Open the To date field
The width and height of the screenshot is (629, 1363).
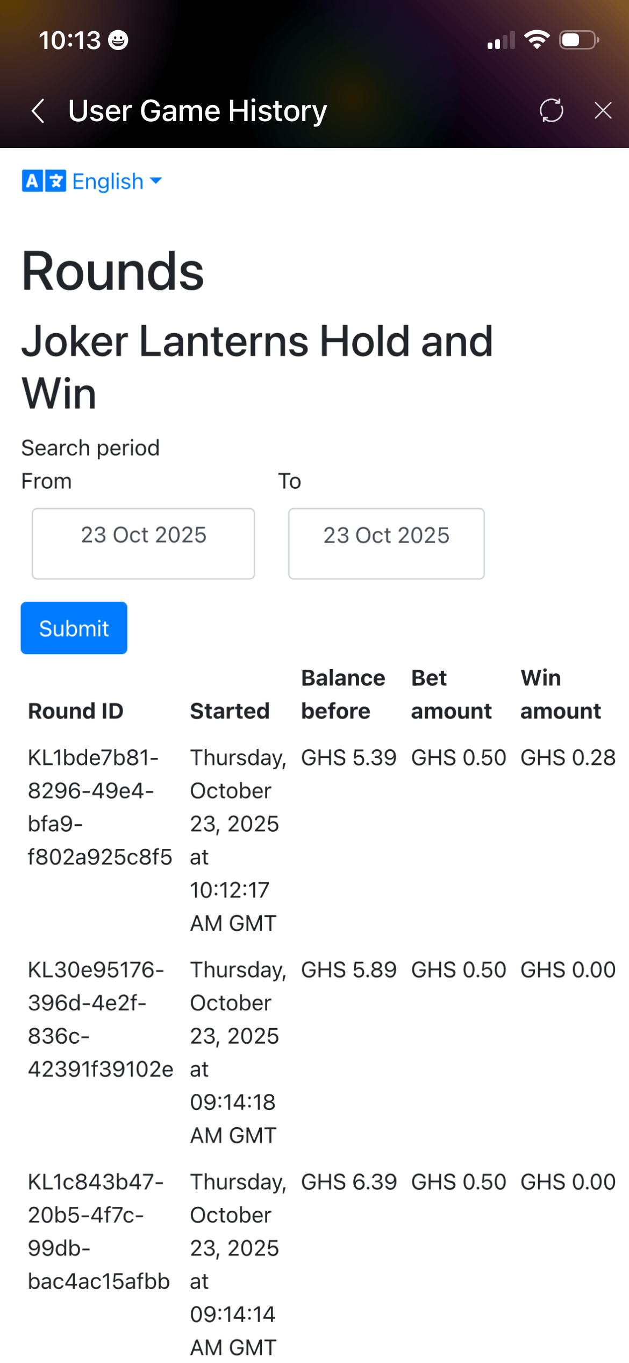point(386,543)
